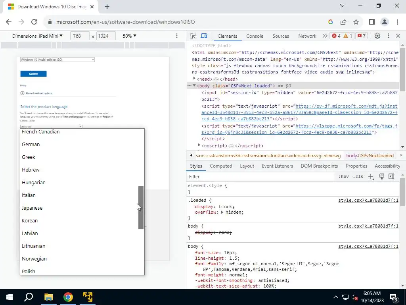
Task: Open device toolbar more options menu
Action: click(x=177, y=36)
